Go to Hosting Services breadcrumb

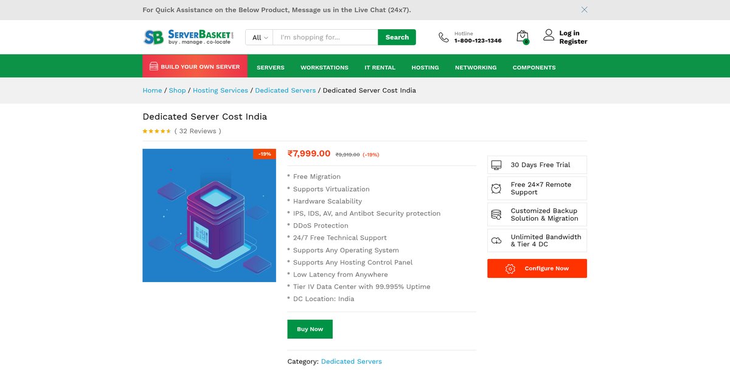(220, 91)
